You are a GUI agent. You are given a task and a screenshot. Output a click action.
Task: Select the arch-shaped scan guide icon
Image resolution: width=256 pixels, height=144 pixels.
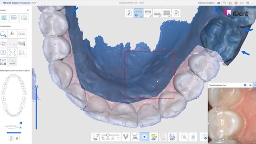pyautogui.click(x=126, y=137)
